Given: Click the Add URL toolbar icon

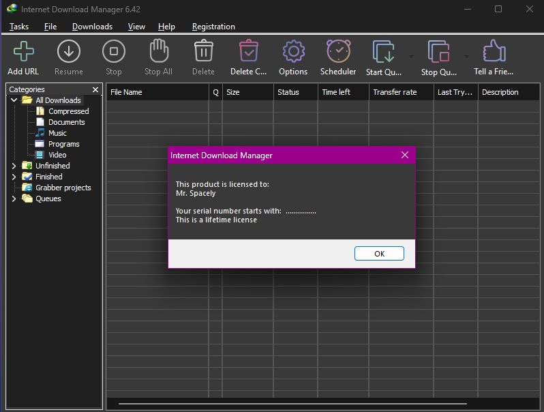Looking at the screenshot, I should pyautogui.click(x=24, y=51).
